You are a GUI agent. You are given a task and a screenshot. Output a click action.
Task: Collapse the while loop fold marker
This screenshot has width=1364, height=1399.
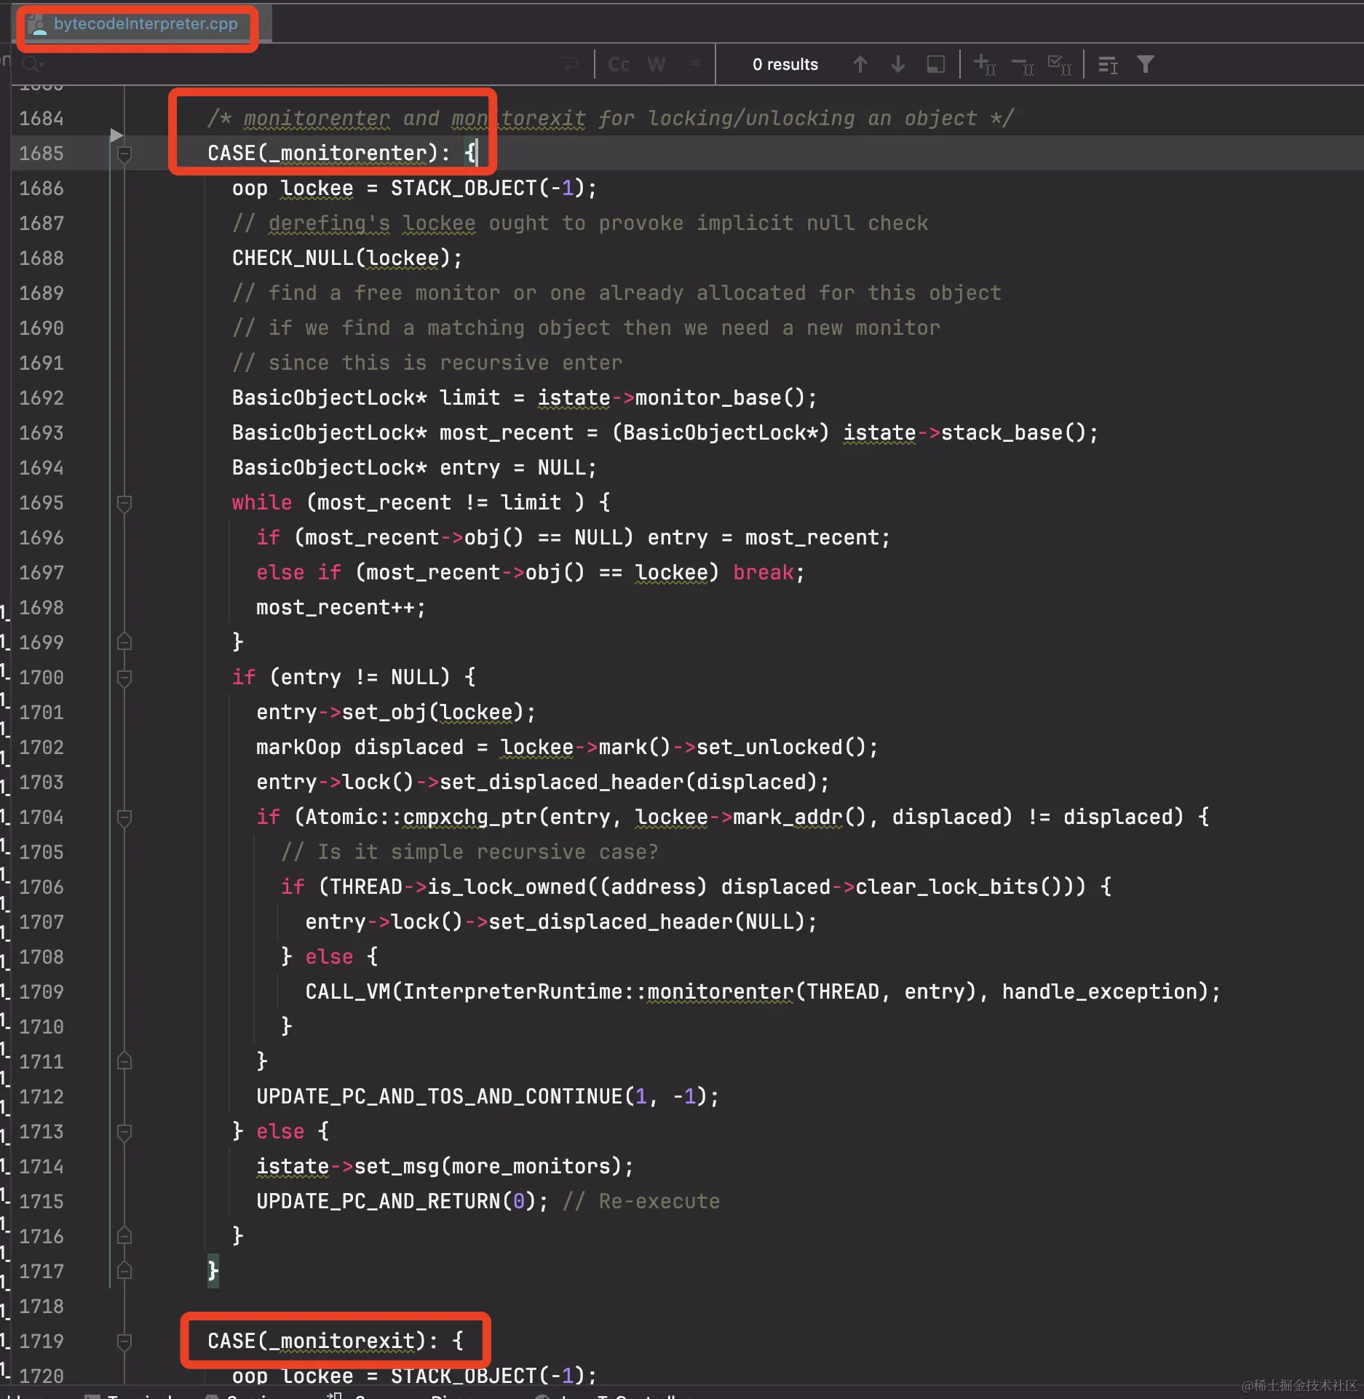(x=124, y=503)
